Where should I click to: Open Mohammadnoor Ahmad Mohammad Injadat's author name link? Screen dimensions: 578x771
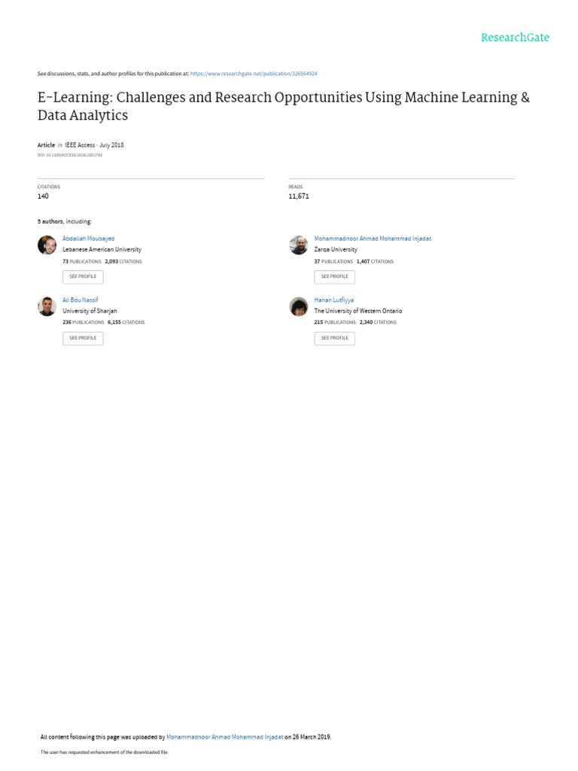coord(373,239)
